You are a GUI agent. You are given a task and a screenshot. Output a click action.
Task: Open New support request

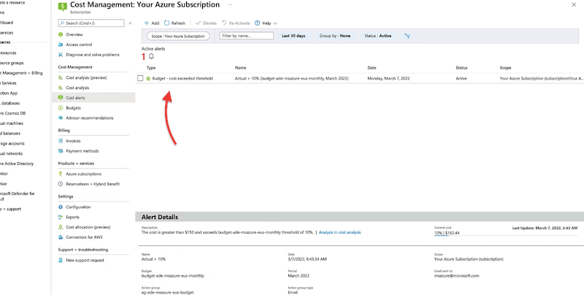coord(85,261)
